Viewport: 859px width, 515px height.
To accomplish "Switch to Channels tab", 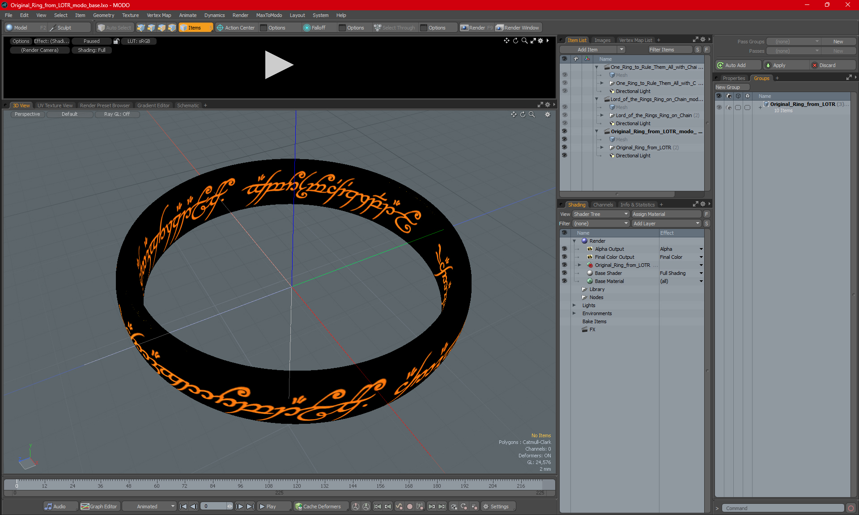I will (x=603, y=205).
